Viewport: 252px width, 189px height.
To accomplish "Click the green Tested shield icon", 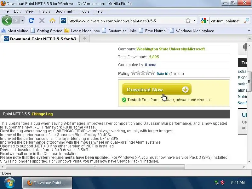I will (x=124, y=100).
